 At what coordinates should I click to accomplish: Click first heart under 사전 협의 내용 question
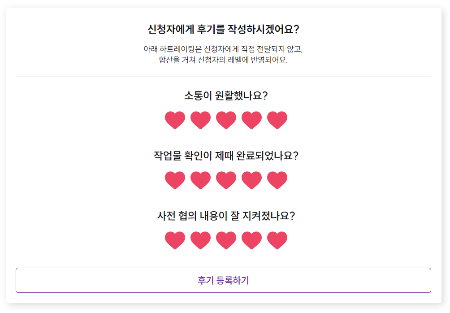point(175,240)
